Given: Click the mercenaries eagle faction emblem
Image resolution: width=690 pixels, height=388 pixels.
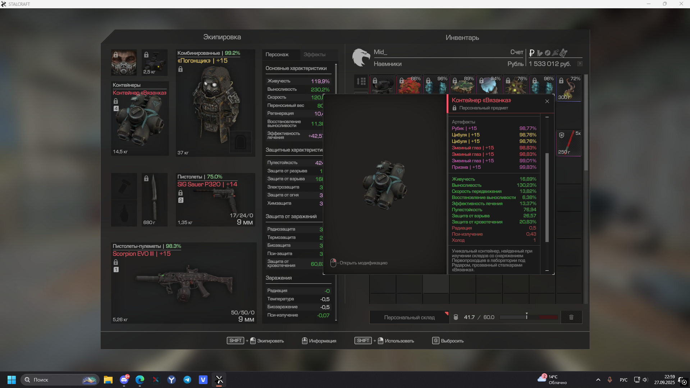Looking at the screenshot, I should click(x=361, y=58).
